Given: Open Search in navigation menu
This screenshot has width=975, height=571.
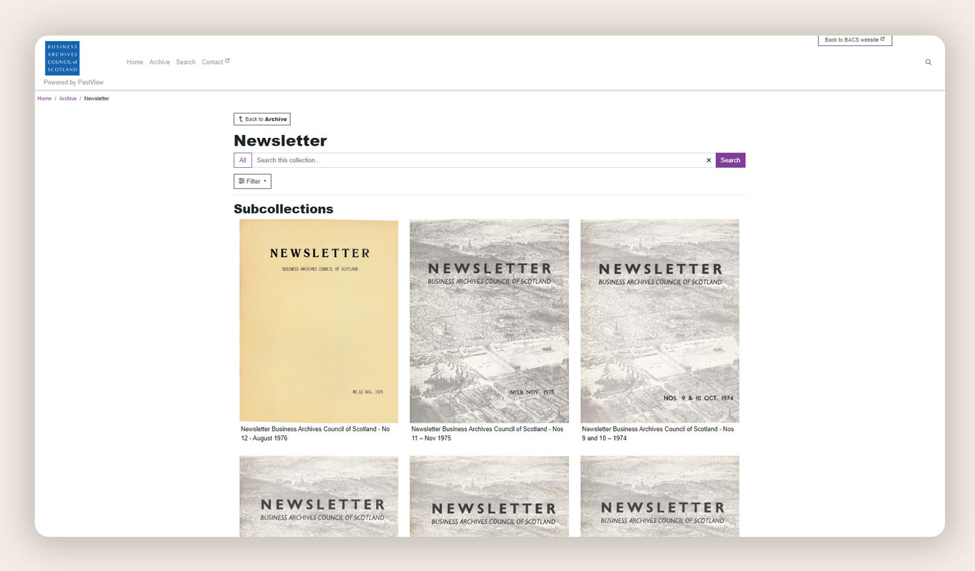Looking at the screenshot, I should point(186,62).
